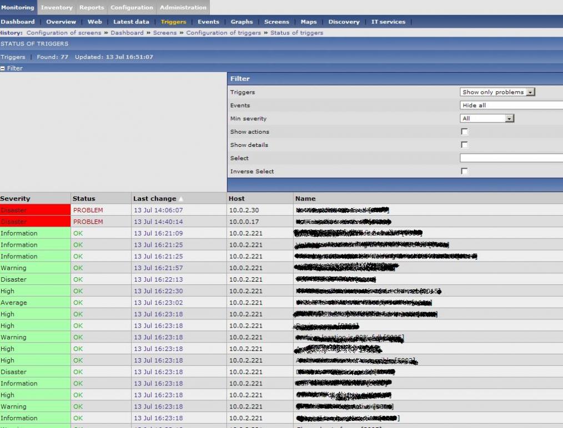The width and height of the screenshot is (563, 428).
Task: Open '13 Jul 14:06:07' last change link
Action: click(158, 210)
